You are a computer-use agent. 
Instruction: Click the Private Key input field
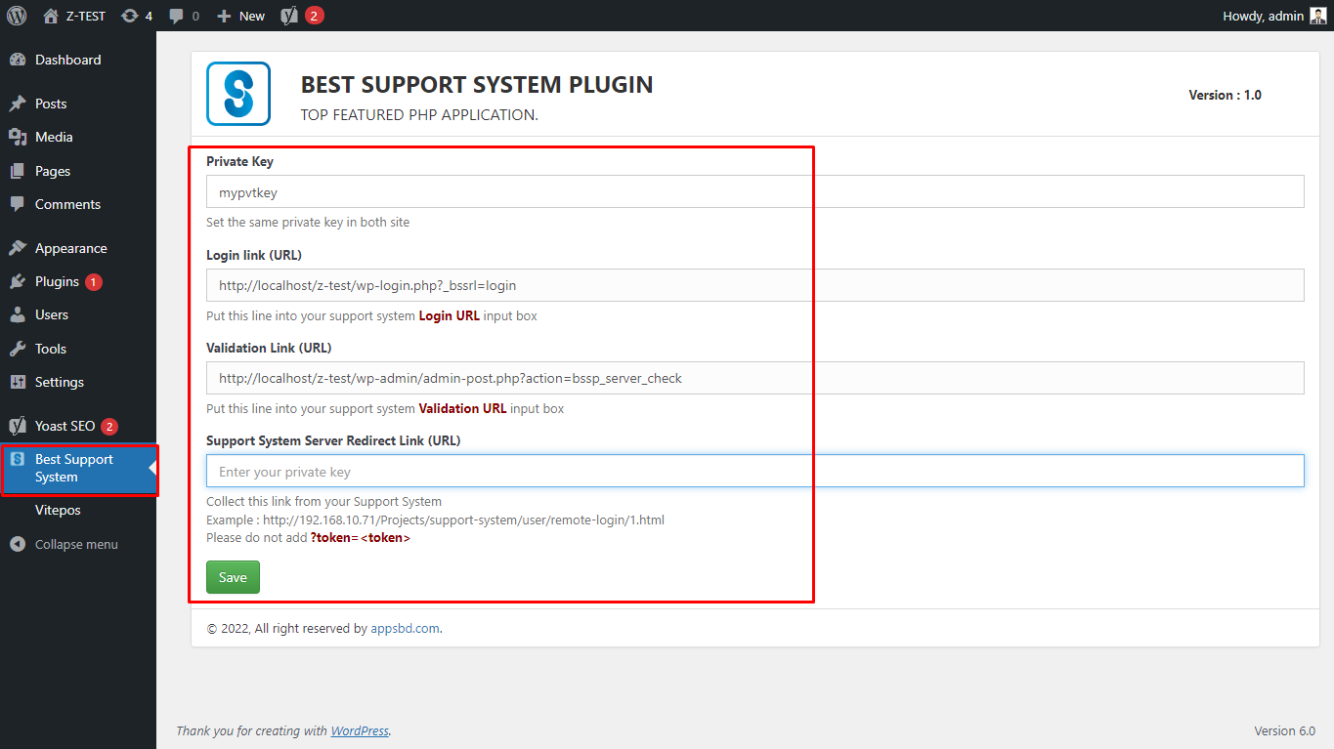754,192
